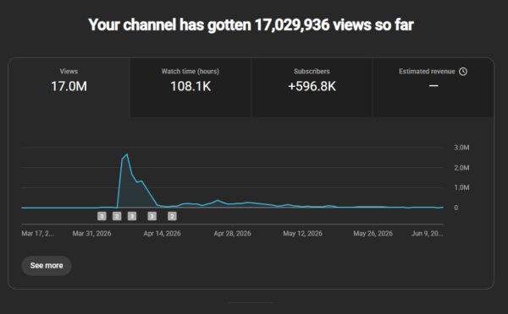The height and width of the screenshot is (314, 508).
Task: Click the See more button
Action: (47, 266)
